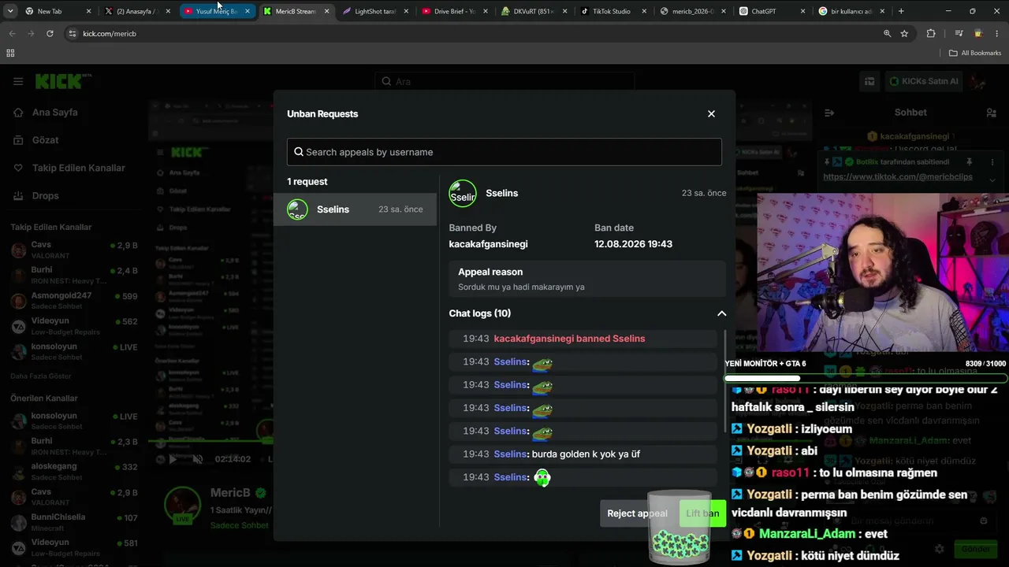Open the Chrome apps grid icon
The image size is (1009, 567).
coord(10,53)
